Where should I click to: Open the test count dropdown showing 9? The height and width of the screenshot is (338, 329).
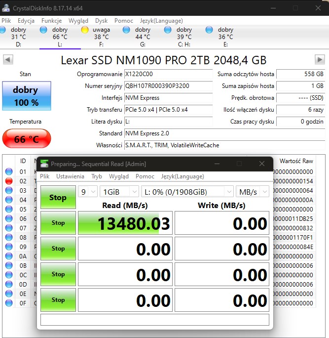point(88,192)
